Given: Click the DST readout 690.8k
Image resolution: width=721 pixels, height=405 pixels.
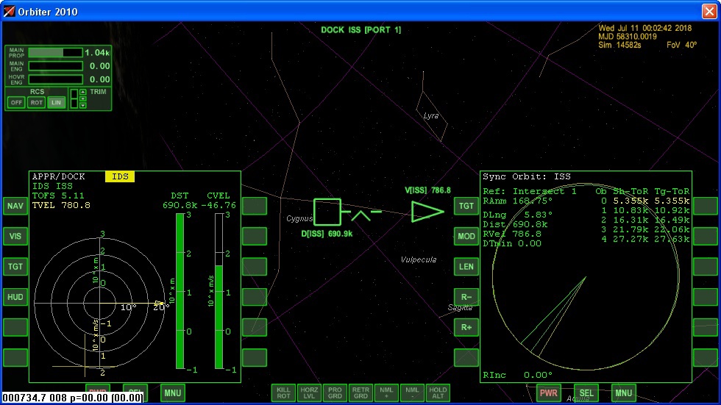Looking at the screenshot, I should pos(180,205).
